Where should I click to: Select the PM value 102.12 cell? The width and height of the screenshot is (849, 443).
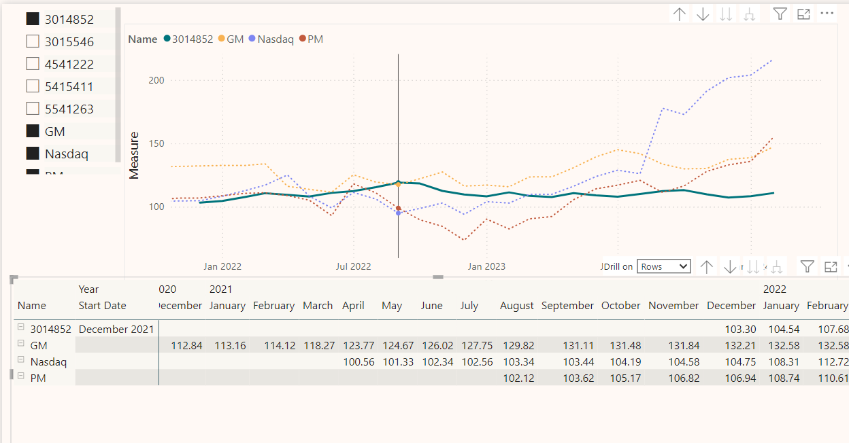point(518,378)
